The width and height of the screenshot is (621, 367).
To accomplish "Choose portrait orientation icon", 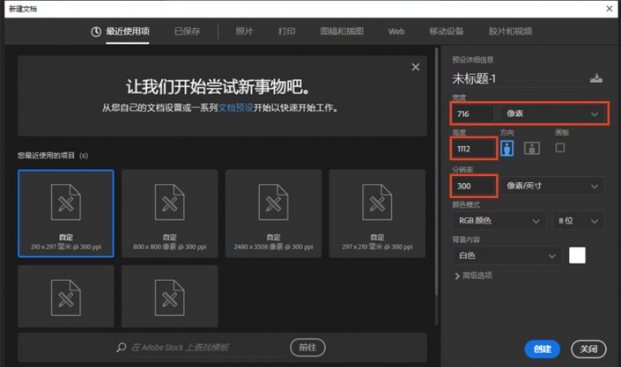I will (x=507, y=148).
